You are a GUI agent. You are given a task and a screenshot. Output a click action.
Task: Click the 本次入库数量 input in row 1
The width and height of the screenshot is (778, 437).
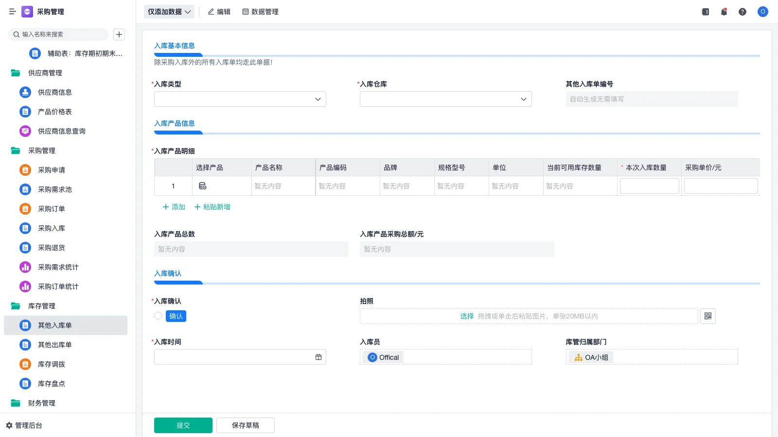[650, 186]
